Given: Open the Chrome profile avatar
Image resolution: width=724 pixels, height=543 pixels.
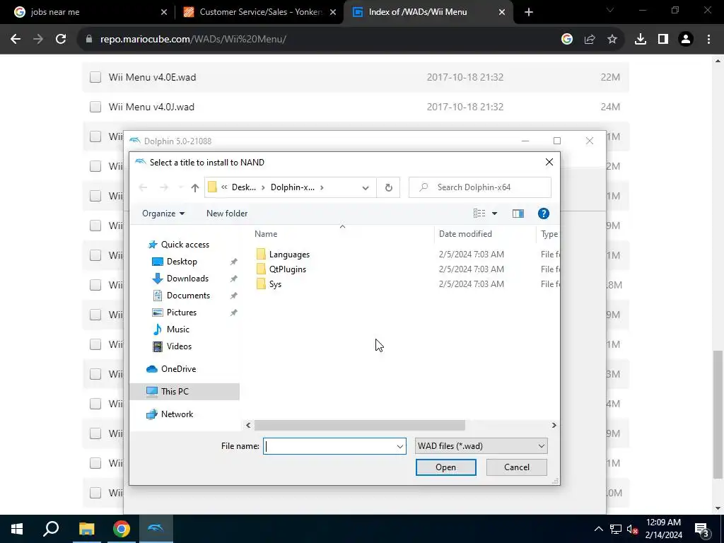Looking at the screenshot, I should pos(686,40).
